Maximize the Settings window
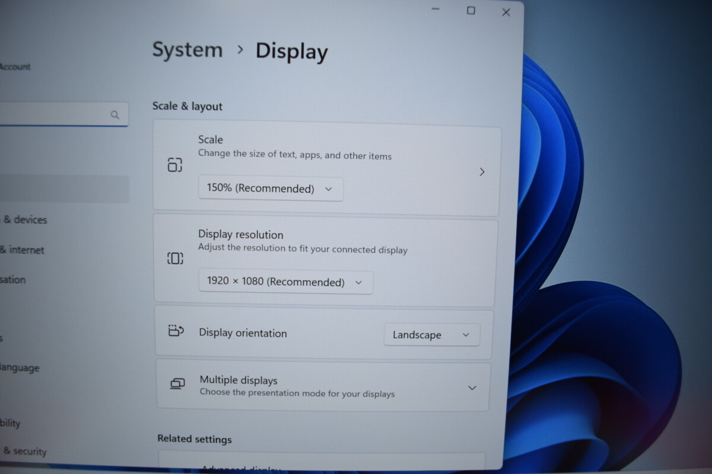Image resolution: width=712 pixels, height=474 pixels. click(471, 10)
